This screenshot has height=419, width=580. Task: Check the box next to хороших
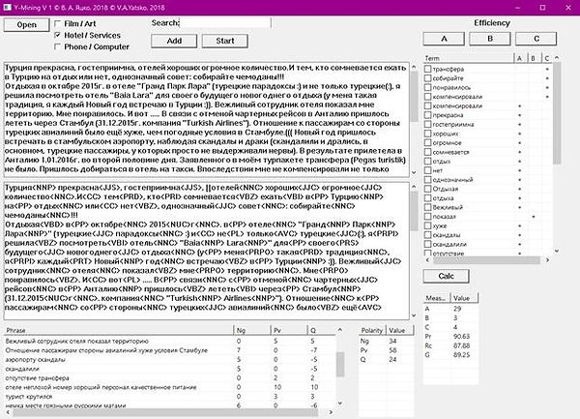click(x=427, y=134)
